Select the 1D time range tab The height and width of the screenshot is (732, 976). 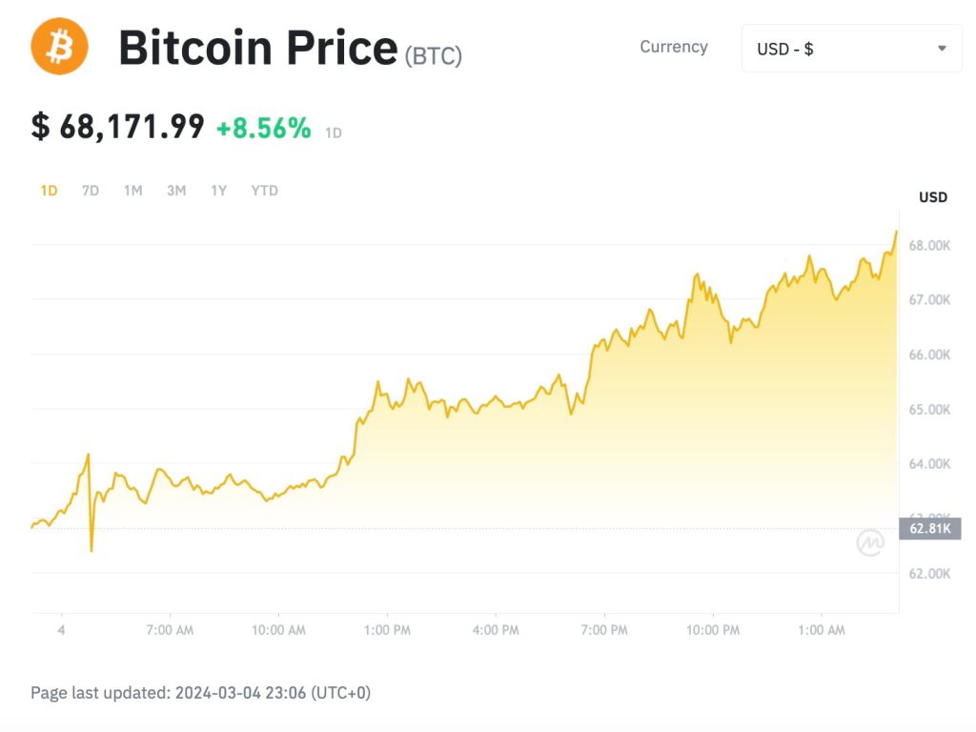(x=49, y=191)
